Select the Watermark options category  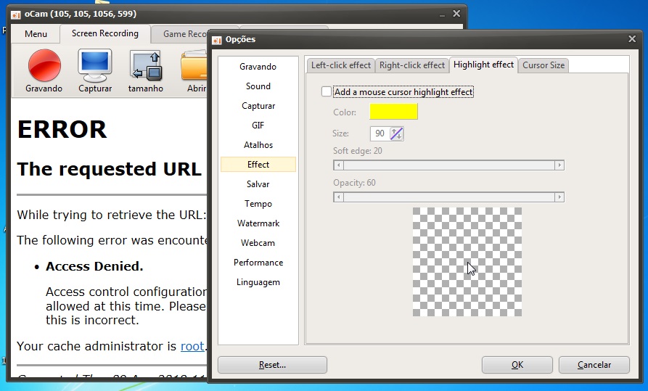tap(258, 223)
